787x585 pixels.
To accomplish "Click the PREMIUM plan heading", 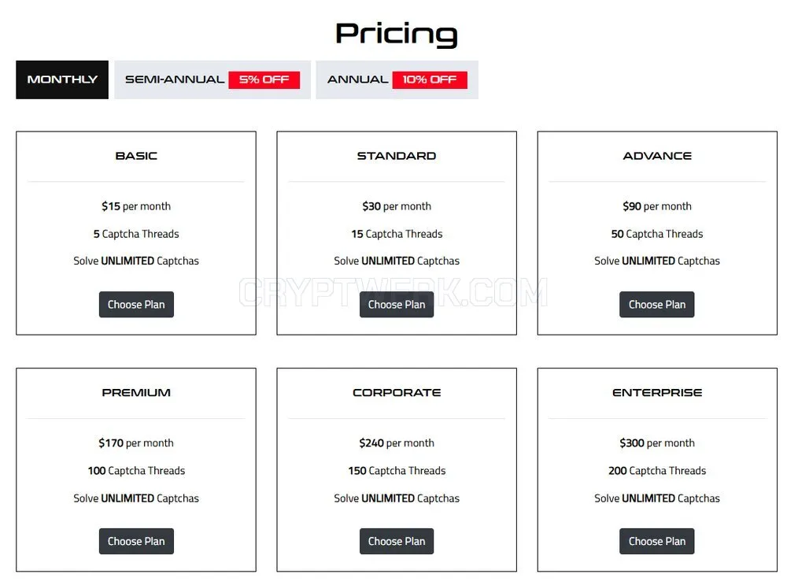I will [136, 393].
